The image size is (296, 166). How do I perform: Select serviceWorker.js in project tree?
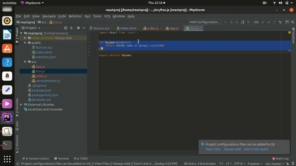pos(48,81)
